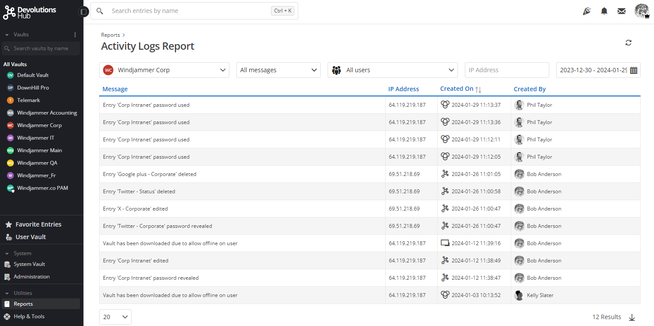Go back via the Reports breadcrumb

pyautogui.click(x=110, y=35)
